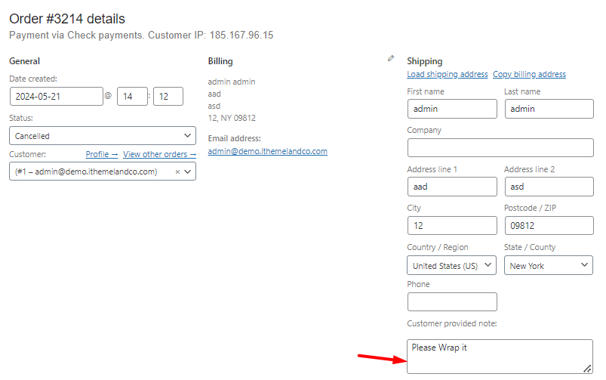Viewport: 606px width, 380px height.
Task: Click the minute field showing 12
Action: click(168, 97)
